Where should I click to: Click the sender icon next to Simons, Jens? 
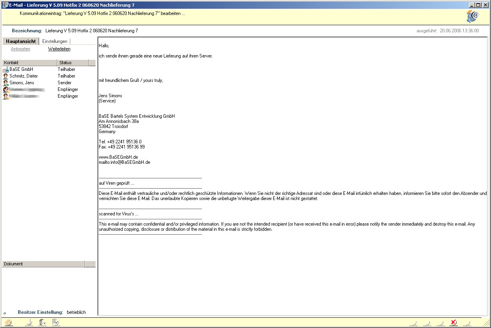point(6,83)
